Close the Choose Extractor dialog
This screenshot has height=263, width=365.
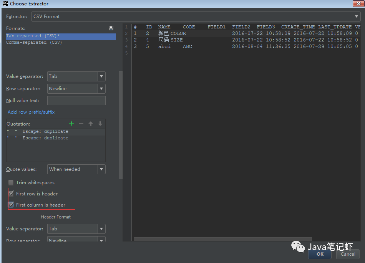click(x=358, y=3)
